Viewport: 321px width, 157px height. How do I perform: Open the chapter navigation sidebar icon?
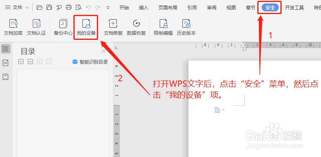5,63
